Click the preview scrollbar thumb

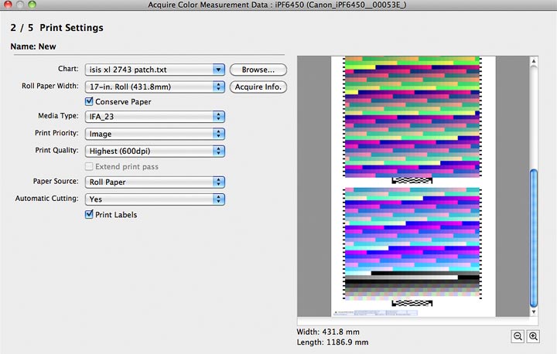click(x=534, y=238)
